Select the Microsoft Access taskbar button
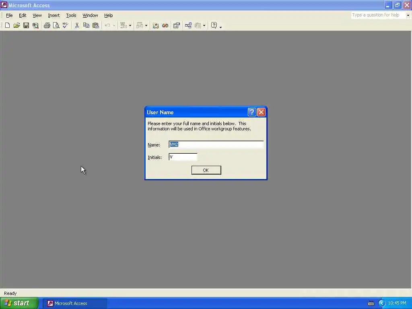The image size is (412, 309). 74,303
